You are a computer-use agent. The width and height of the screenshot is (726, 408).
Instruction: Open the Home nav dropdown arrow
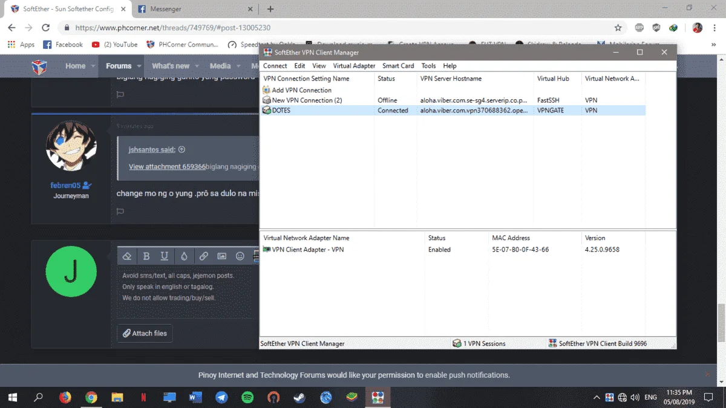point(93,66)
